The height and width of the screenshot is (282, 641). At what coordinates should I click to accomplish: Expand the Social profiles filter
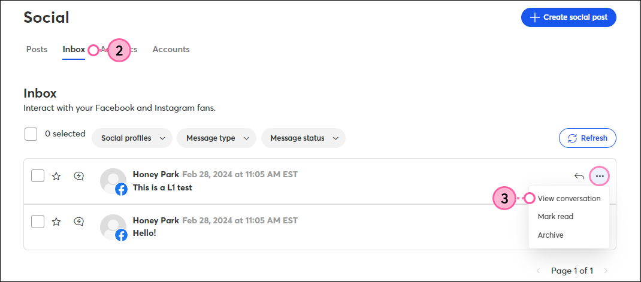pos(132,138)
